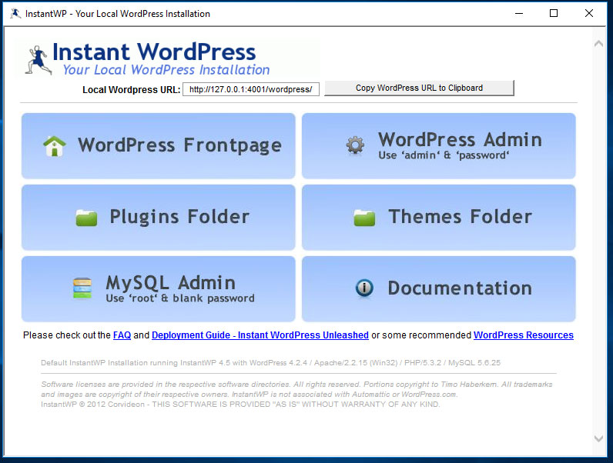Click the blue info icon beside Documentation
Viewport: 613px width, 463px height.
(x=364, y=288)
